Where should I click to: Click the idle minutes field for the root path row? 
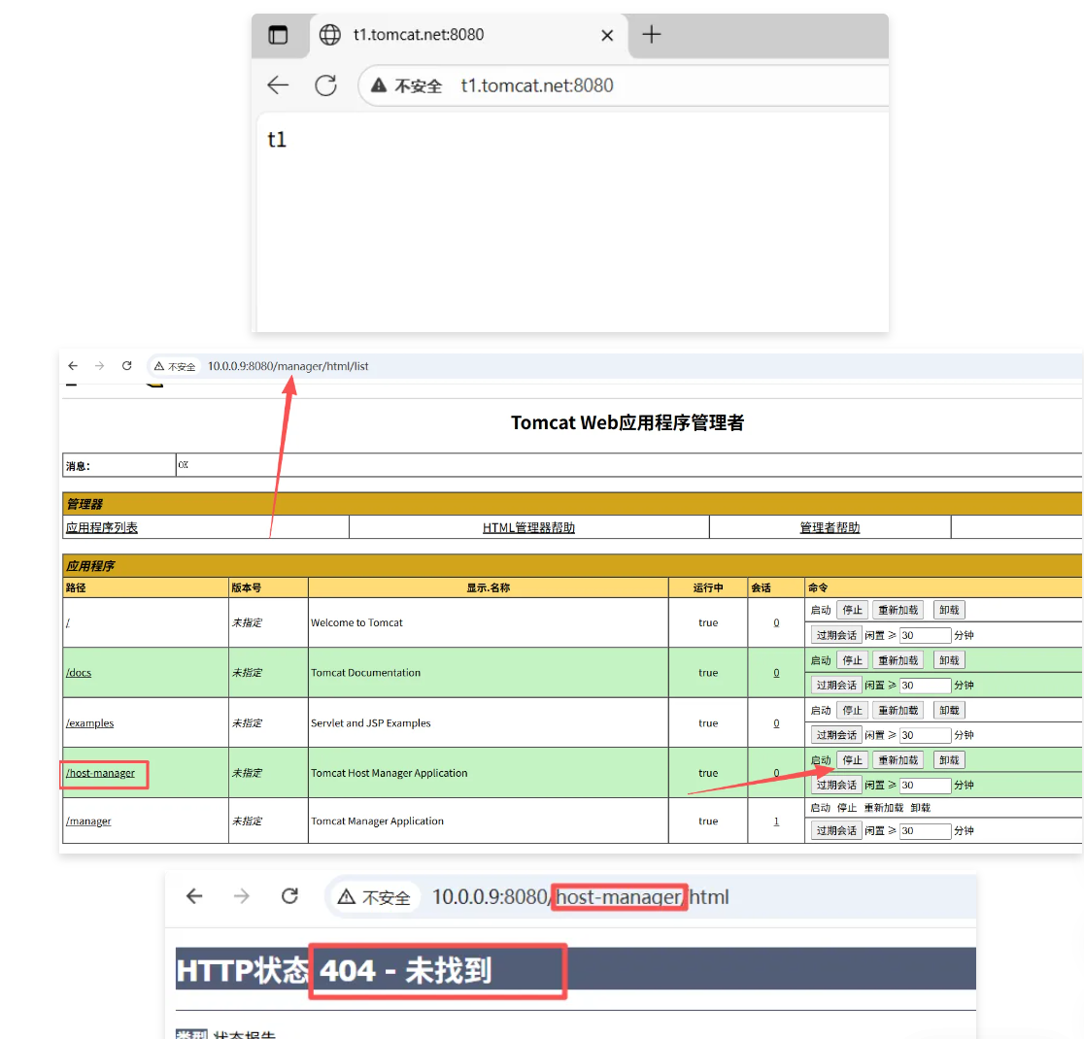click(x=925, y=635)
